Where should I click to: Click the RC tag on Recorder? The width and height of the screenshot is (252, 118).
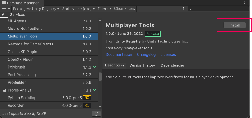pos(87,105)
